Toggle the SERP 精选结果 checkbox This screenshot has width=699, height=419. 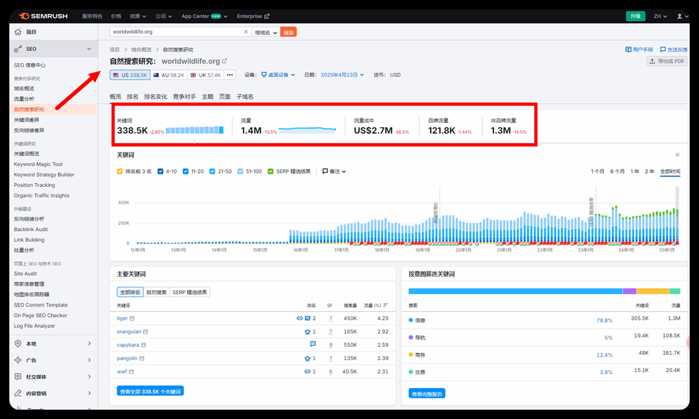(271, 171)
